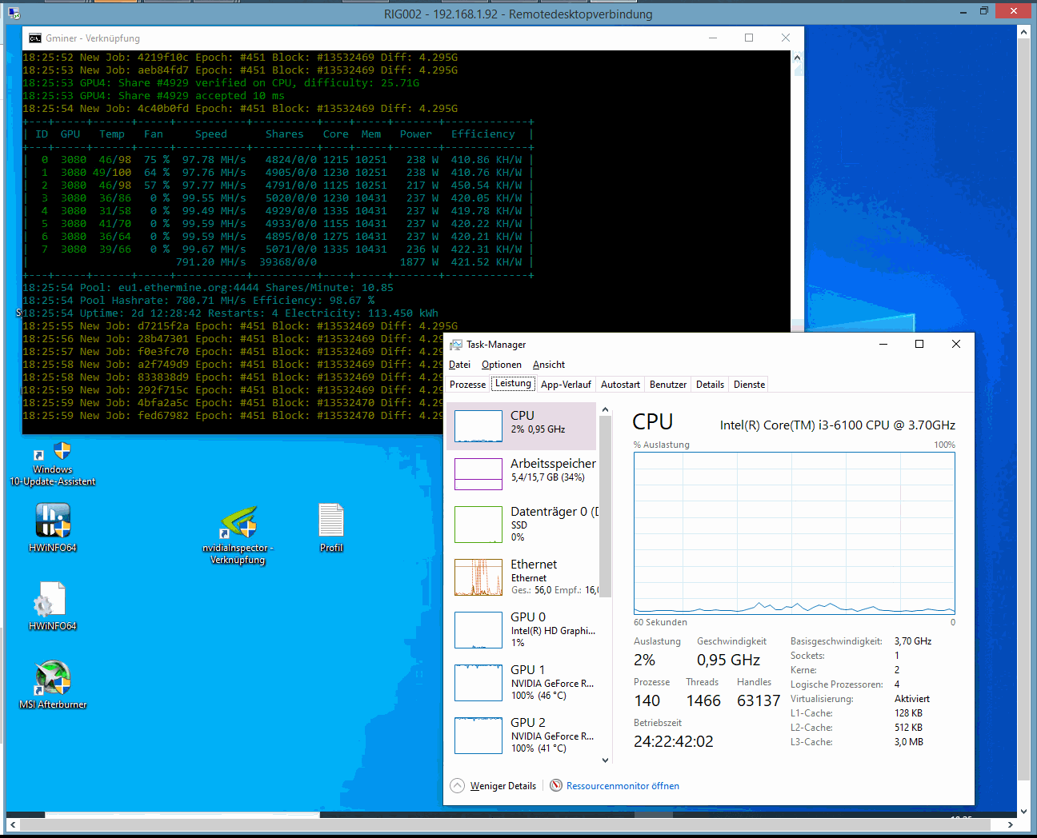Click the Gminer total hashrate 791.20 MH/s
This screenshot has height=838, width=1037.
(211, 262)
